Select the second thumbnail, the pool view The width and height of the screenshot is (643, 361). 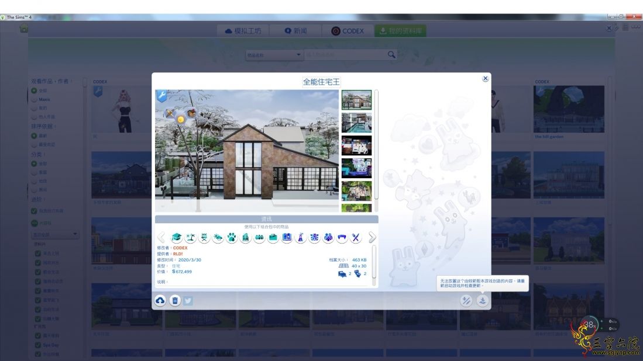pos(356,123)
